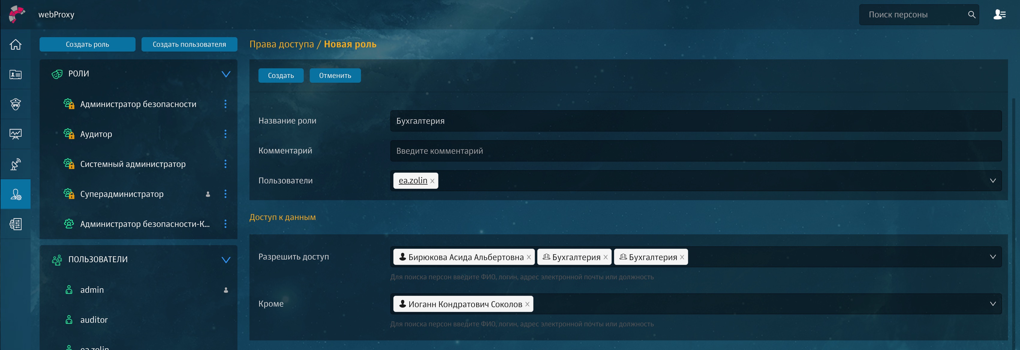Open the Разрешить доступ dropdown arrow
The image size is (1020, 350).
pyautogui.click(x=993, y=257)
